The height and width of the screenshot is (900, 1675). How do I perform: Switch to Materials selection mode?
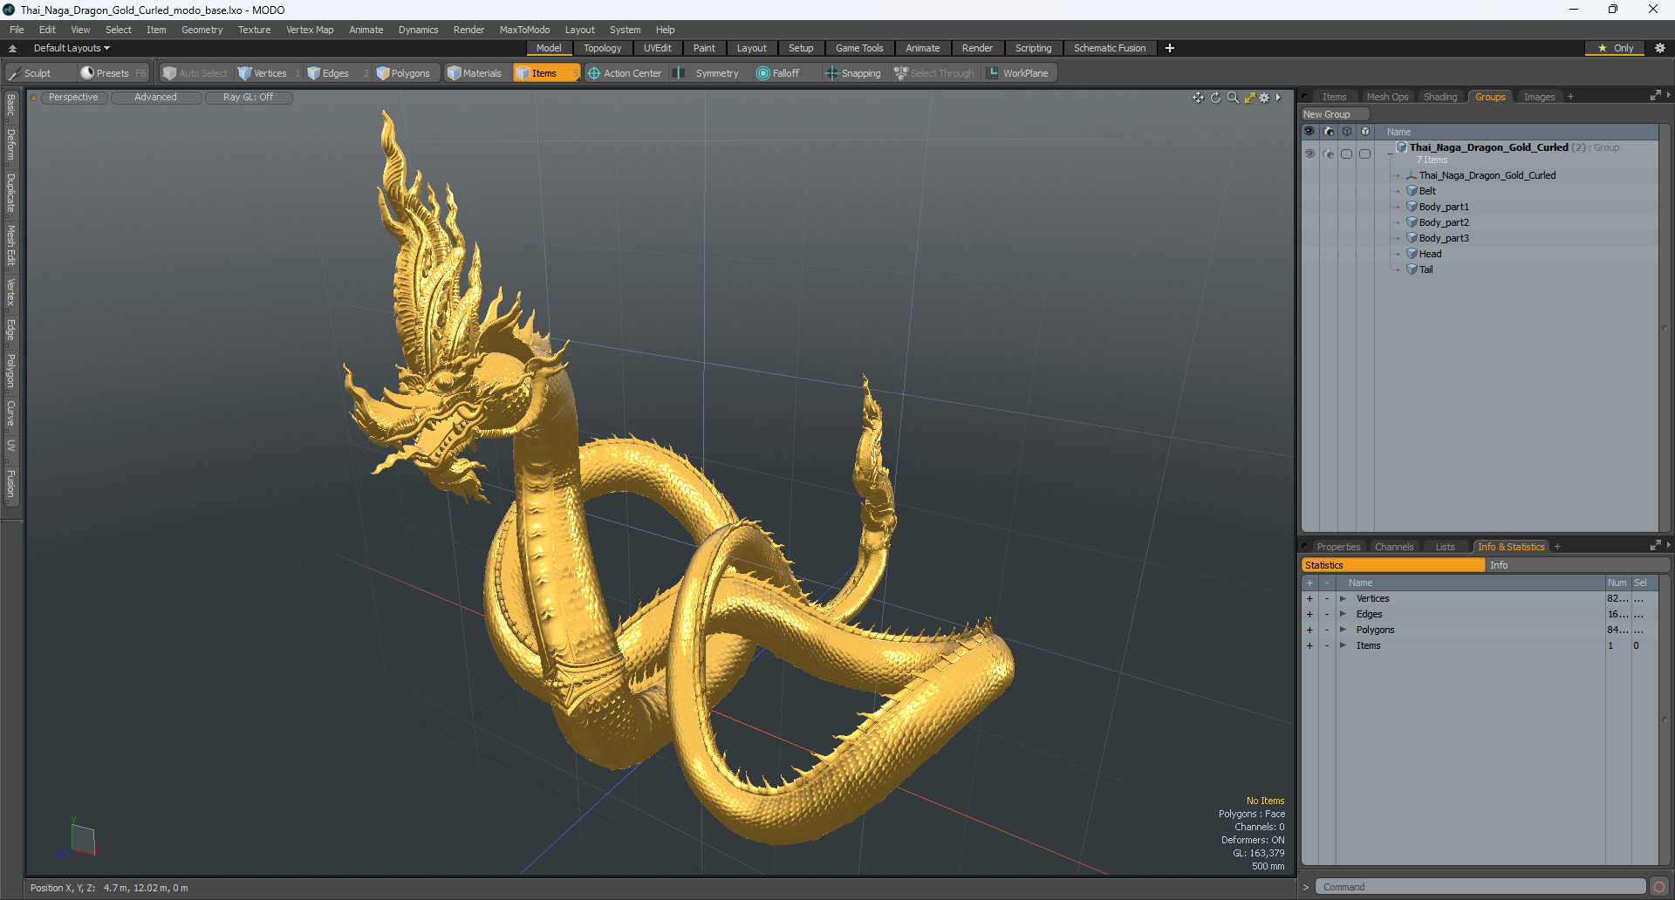(475, 73)
